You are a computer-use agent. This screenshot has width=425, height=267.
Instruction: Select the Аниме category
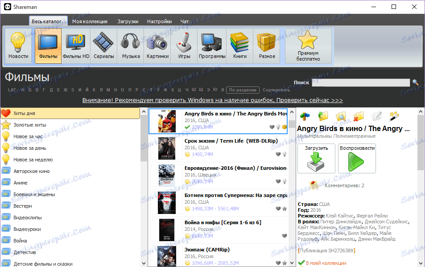point(70,183)
